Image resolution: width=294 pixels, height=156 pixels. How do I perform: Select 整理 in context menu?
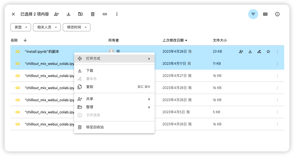[114, 107]
